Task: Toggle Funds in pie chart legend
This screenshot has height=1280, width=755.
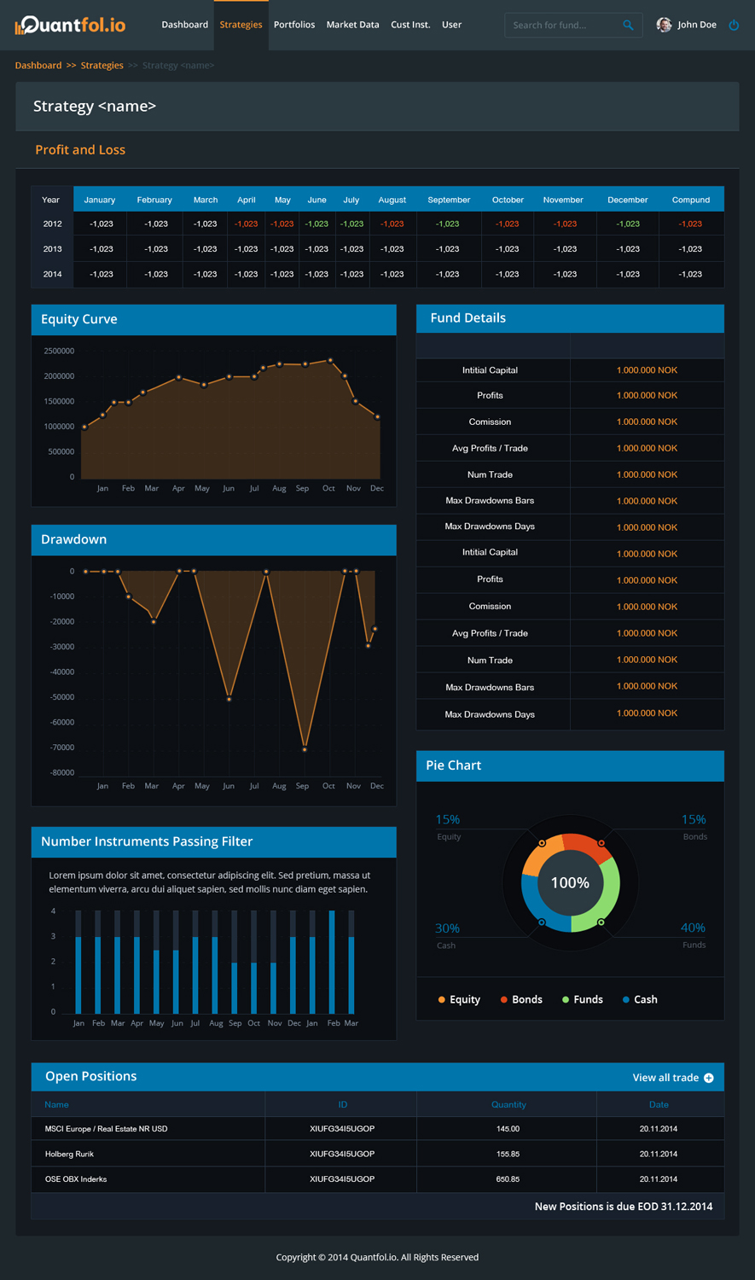Action: [582, 999]
